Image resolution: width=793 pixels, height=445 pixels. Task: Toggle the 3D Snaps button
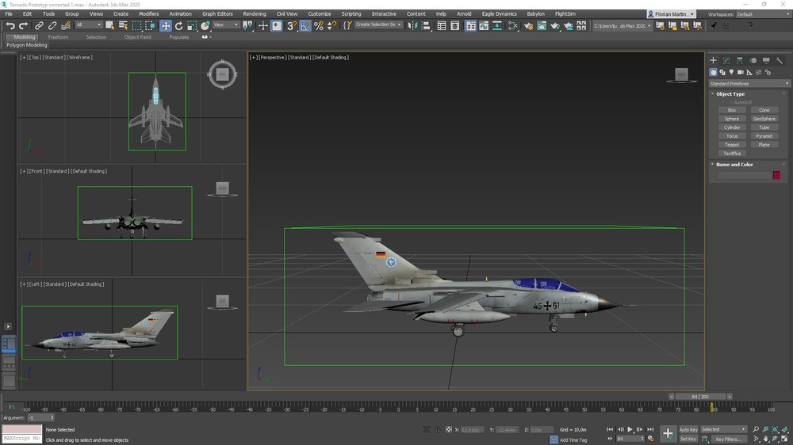coord(292,26)
